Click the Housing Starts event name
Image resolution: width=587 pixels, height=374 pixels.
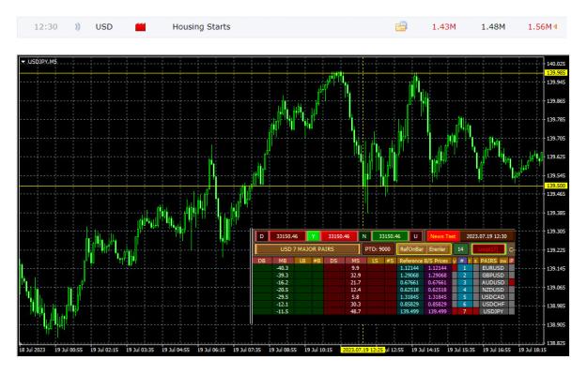(201, 27)
